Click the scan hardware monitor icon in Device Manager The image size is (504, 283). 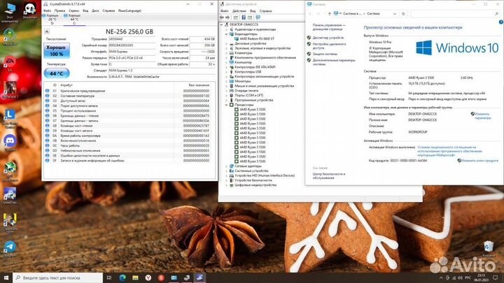click(x=258, y=17)
